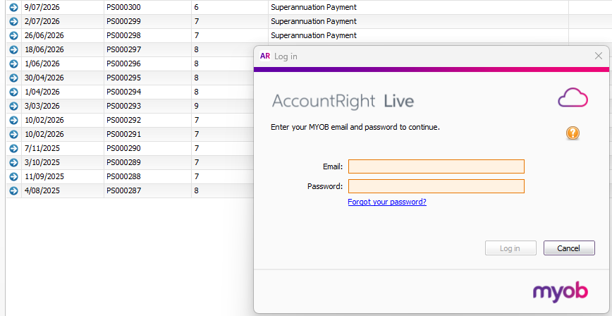Select reference PS000297
612x316 pixels.
pyautogui.click(x=123, y=49)
